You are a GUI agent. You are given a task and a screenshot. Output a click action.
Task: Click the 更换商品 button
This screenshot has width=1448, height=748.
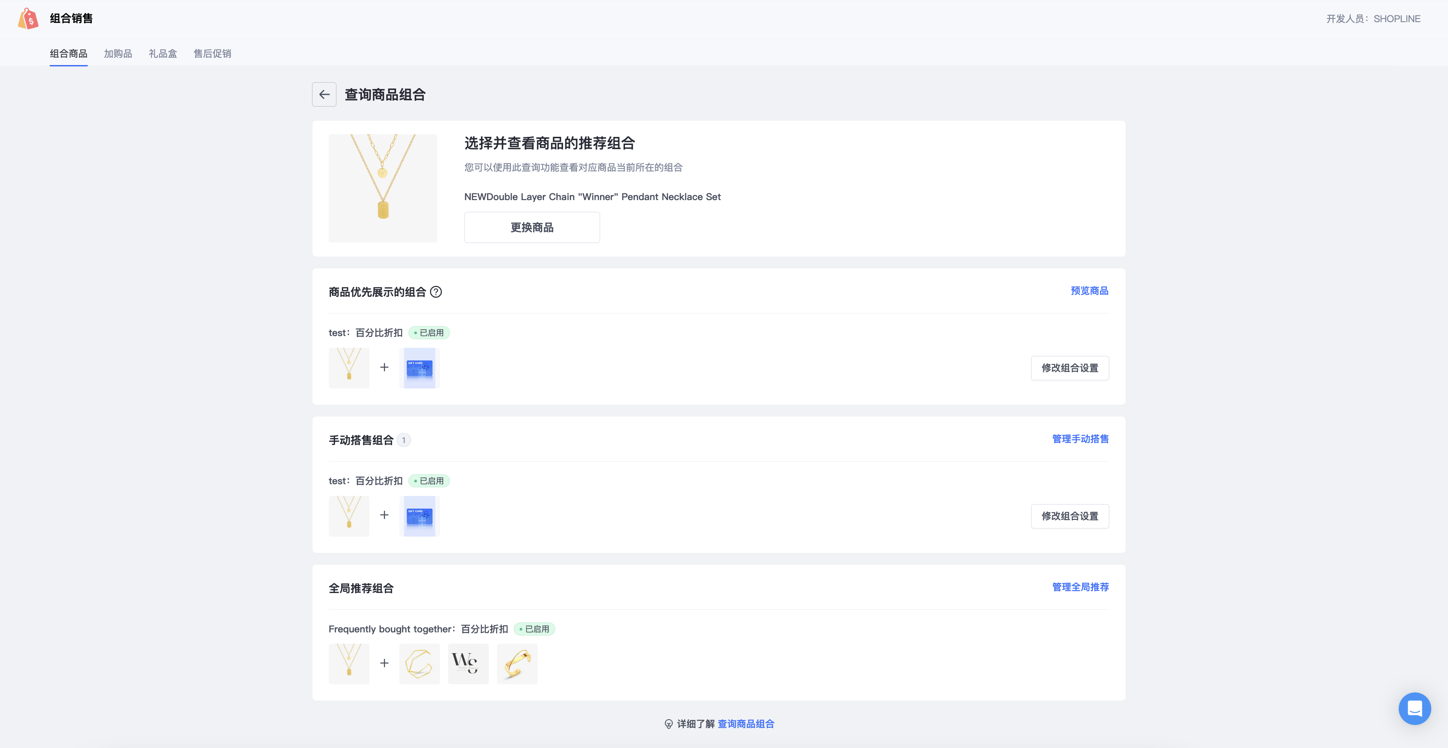click(x=532, y=228)
